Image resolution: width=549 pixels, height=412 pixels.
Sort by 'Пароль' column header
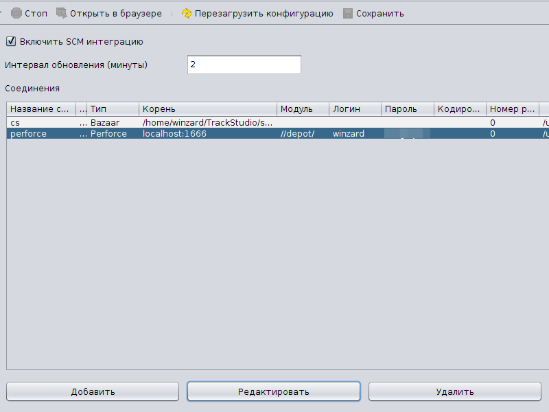(x=407, y=109)
